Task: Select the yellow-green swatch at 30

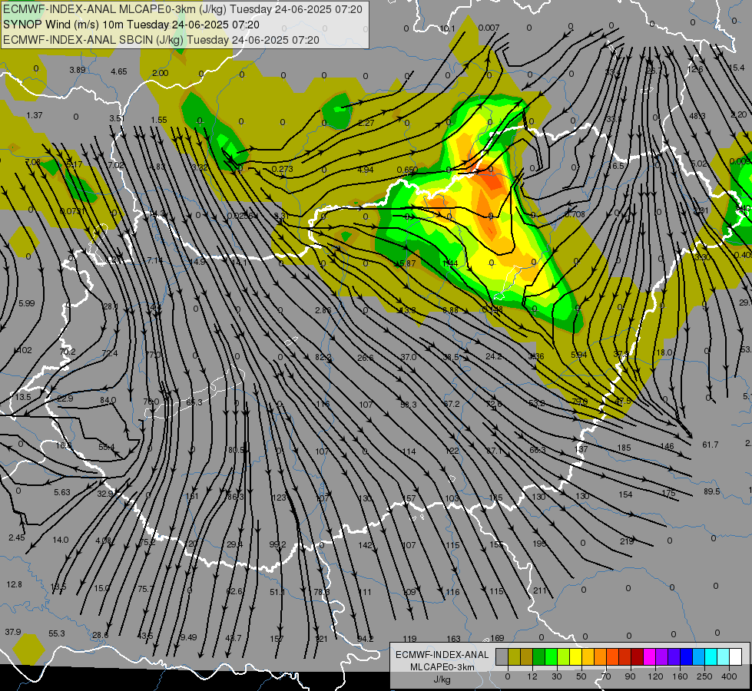Action: [x=564, y=656]
